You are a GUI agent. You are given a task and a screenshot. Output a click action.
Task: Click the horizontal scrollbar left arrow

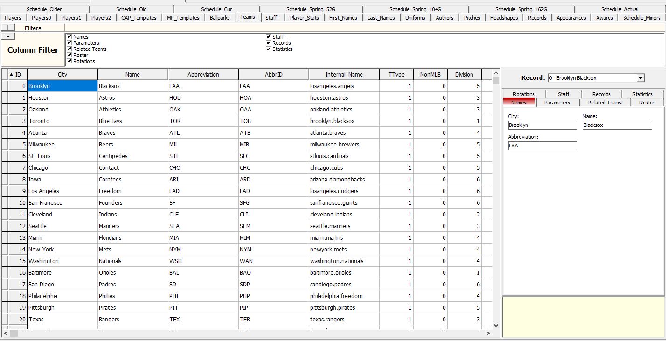(5, 333)
